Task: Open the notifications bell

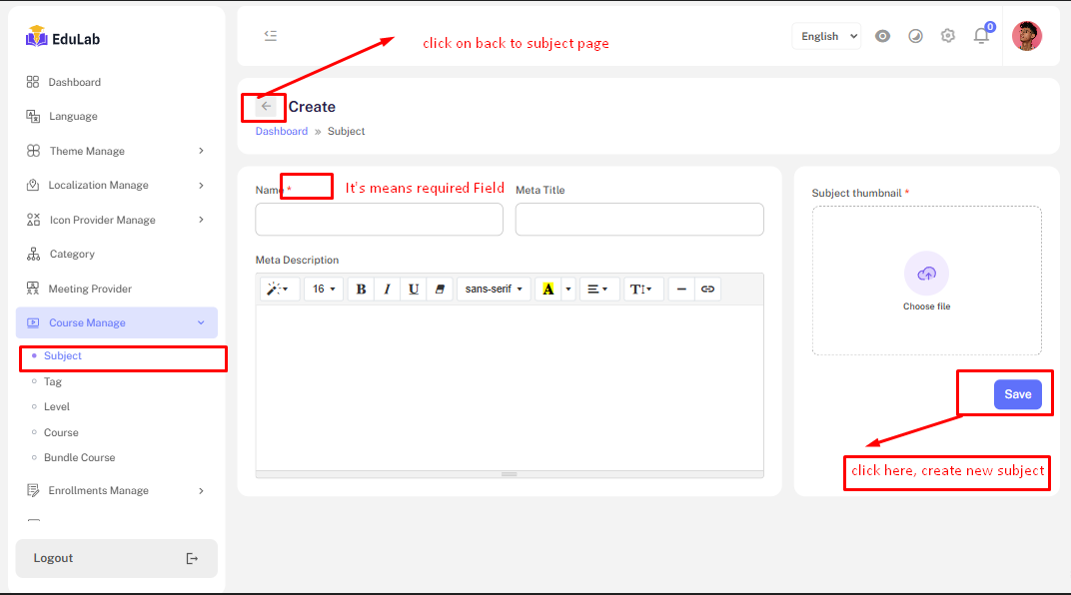Action: tap(981, 37)
